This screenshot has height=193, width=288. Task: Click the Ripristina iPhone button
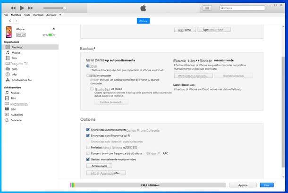[214, 30]
